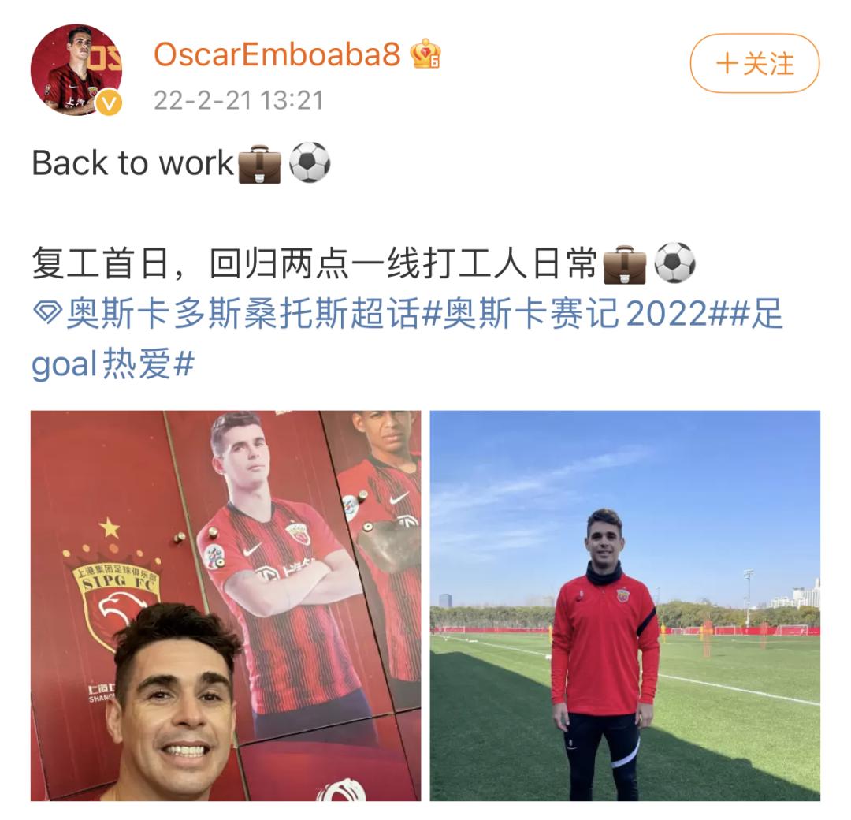Click the briefcase emoji after Back to work
This screenshot has width=851, height=820.
[x=260, y=163]
